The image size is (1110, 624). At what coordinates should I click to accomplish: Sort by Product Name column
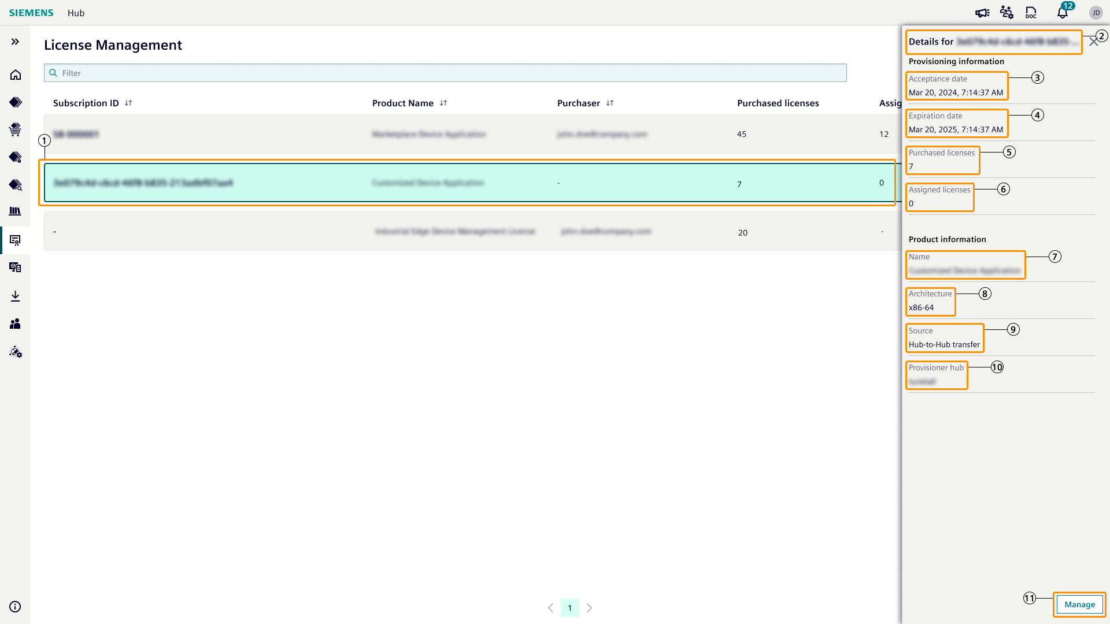pos(443,103)
